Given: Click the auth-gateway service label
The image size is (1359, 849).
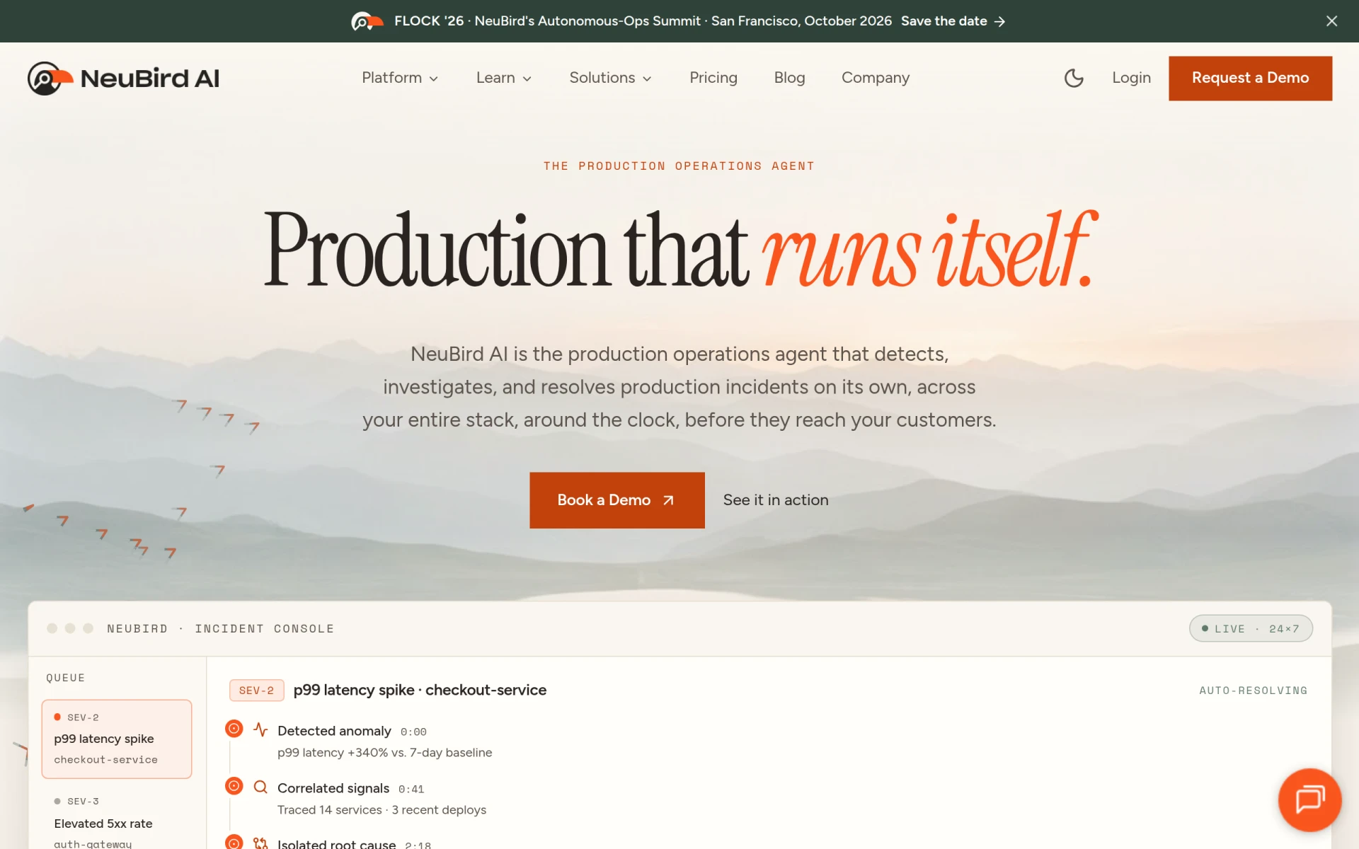Looking at the screenshot, I should click(x=93, y=843).
